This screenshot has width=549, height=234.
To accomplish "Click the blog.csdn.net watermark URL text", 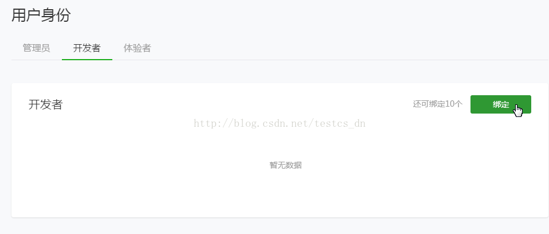I will coord(280,123).
